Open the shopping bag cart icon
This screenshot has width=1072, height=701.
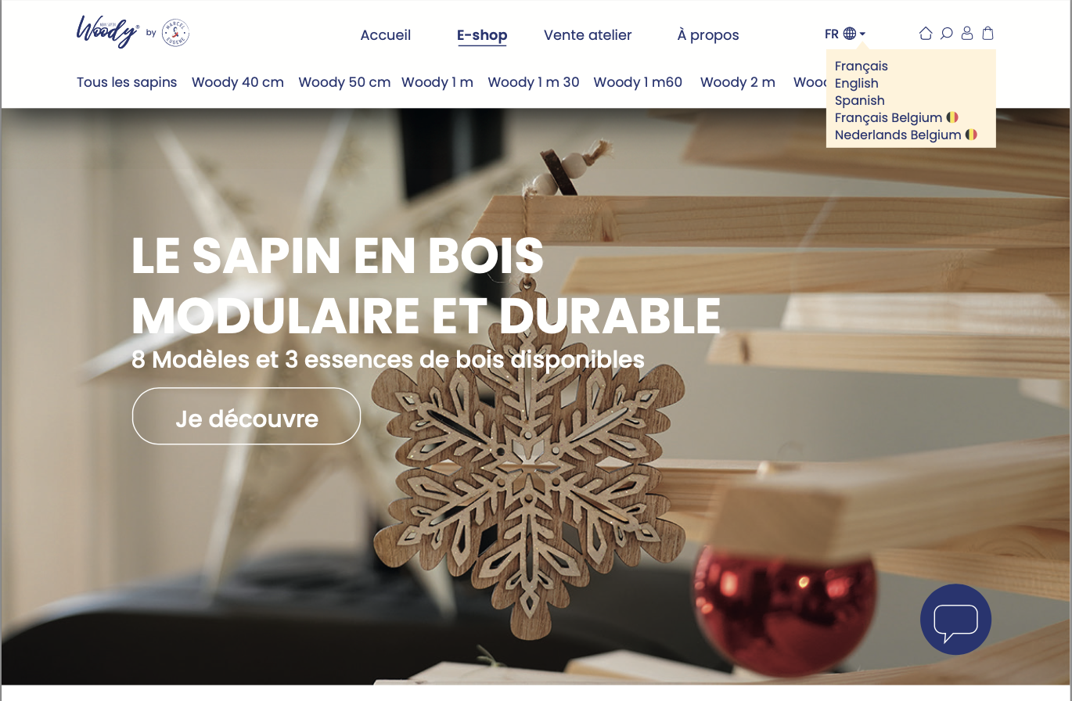(988, 34)
